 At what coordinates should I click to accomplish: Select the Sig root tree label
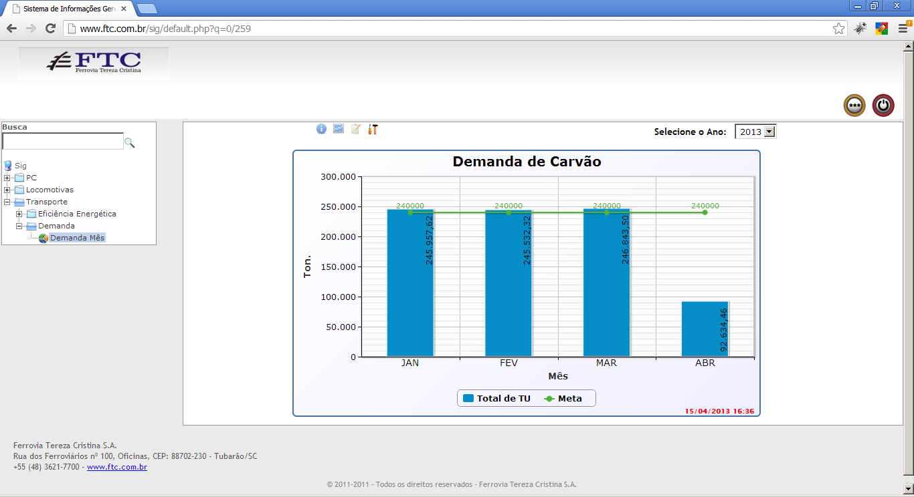point(21,166)
